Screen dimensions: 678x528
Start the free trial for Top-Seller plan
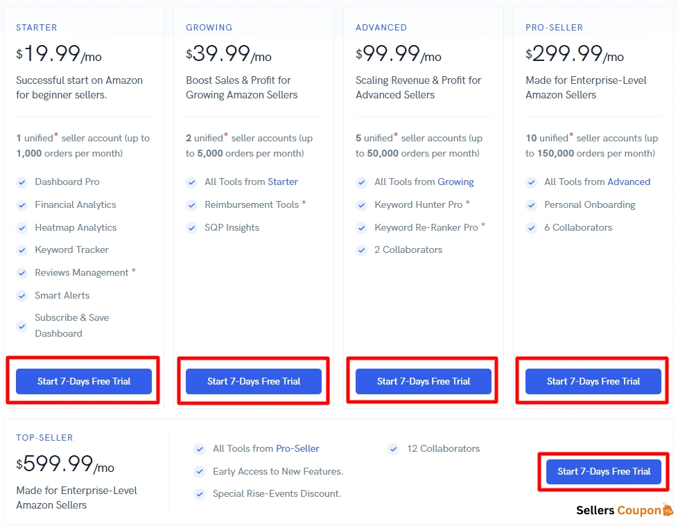604,471
